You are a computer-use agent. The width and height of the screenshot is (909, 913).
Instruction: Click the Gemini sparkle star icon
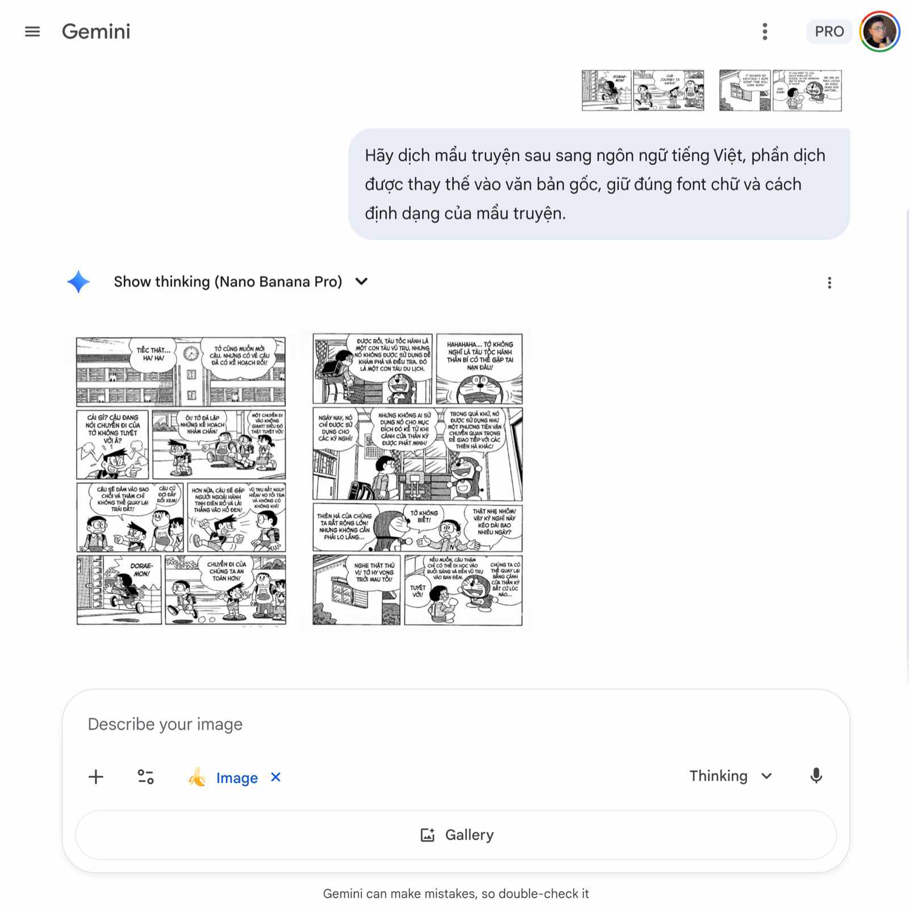click(78, 282)
